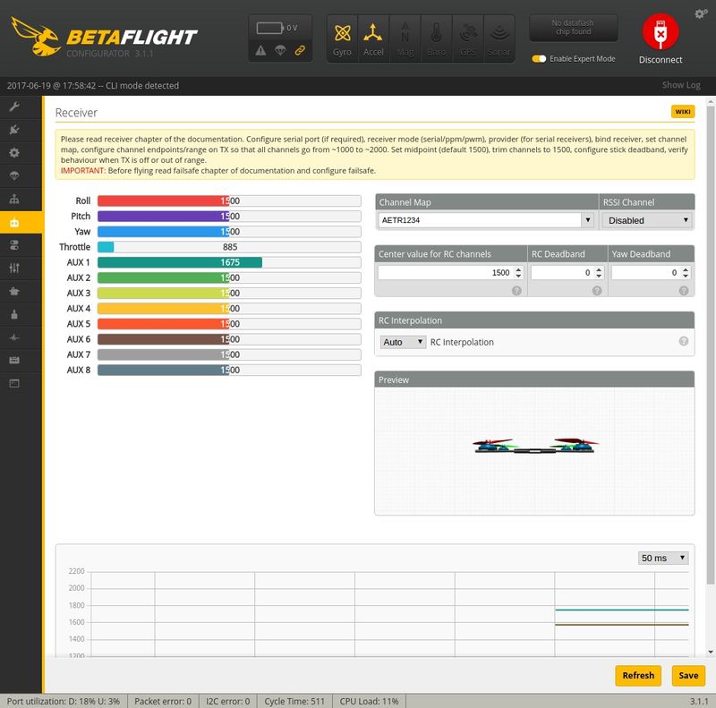The image size is (716, 708).
Task: Click the arming warning triangle icon
Action: [260, 50]
